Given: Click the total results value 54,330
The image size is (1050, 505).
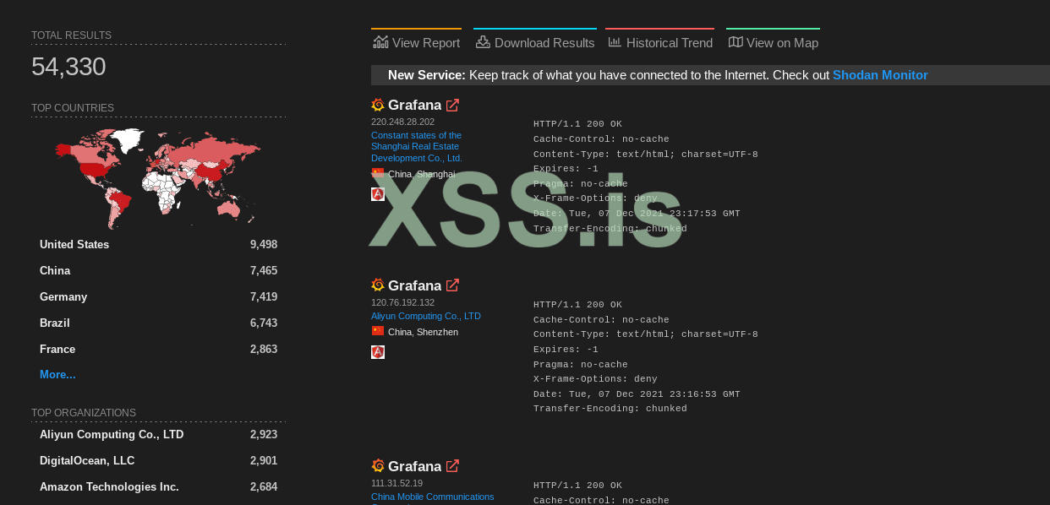Looking at the screenshot, I should (68, 67).
